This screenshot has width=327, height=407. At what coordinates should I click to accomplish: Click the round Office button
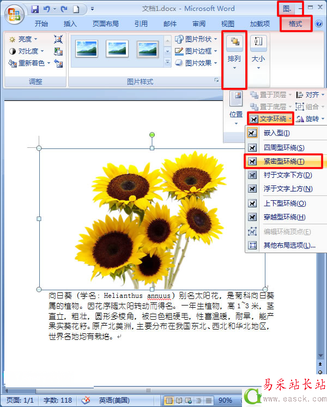click(x=14, y=14)
